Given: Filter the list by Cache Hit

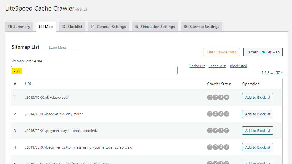Looking at the screenshot, I should coord(197,66).
